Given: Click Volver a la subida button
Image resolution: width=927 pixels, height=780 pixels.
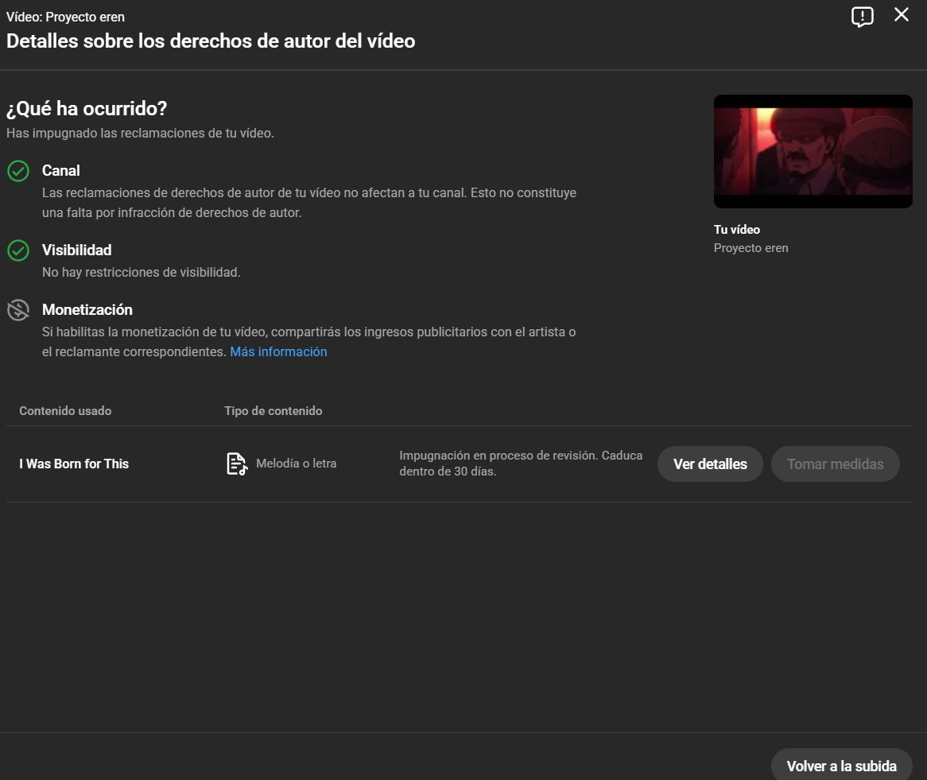Looking at the screenshot, I should click(841, 766).
